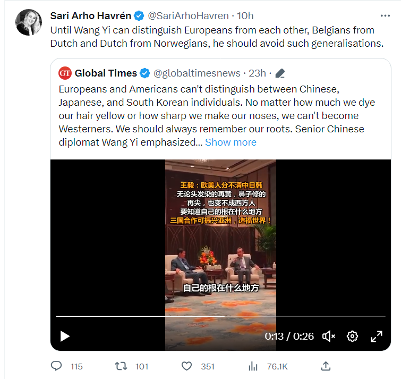This screenshot has height=379, width=401.
Task: Click the edited pencil icon
Action: [280, 73]
